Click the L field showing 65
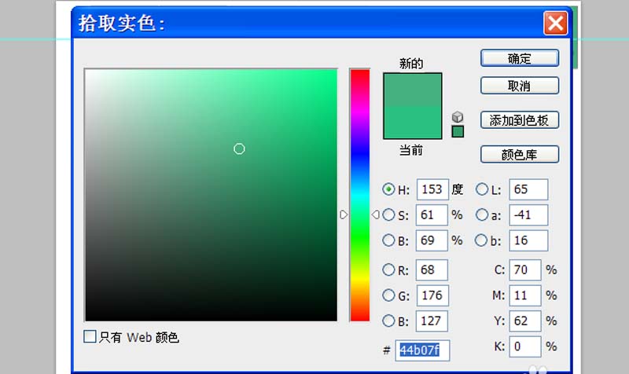The image size is (629, 374). click(528, 189)
